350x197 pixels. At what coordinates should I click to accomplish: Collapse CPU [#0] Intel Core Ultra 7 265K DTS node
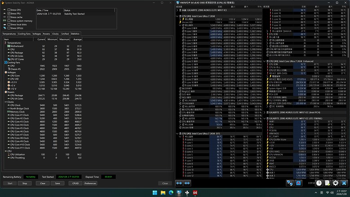point(177,134)
